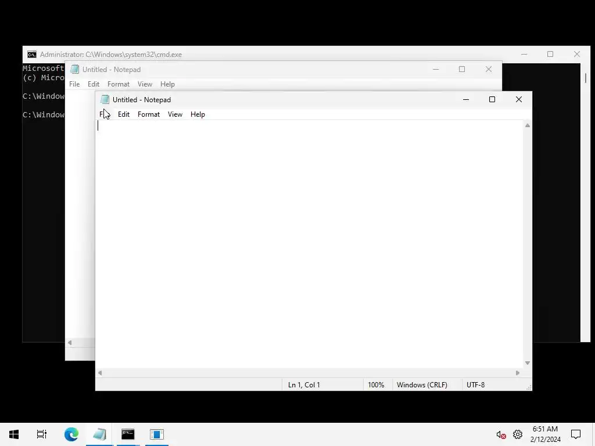This screenshot has height=446, width=595.
Task: Open Help menu in front Notepad
Action: click(198, 114)
